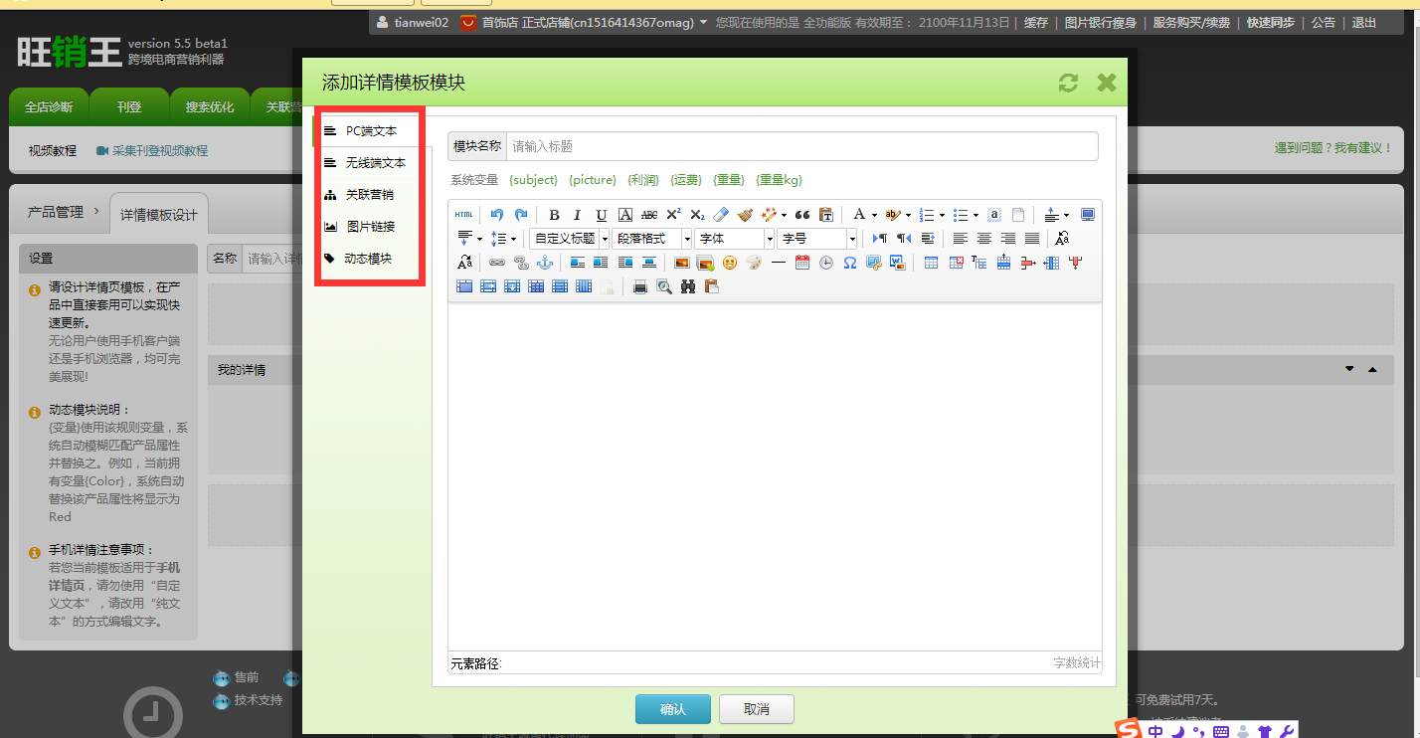Insert a special character omega symbol

[850, 263]
